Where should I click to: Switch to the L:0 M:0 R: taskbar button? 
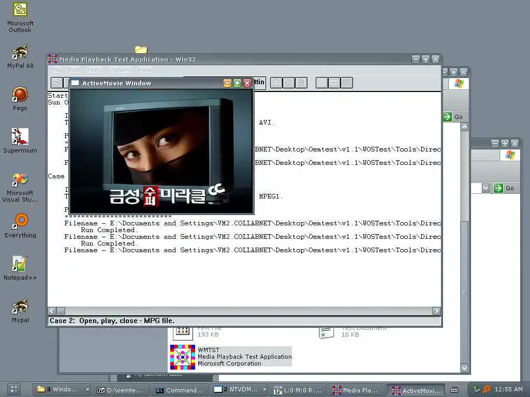coord(297,390)
